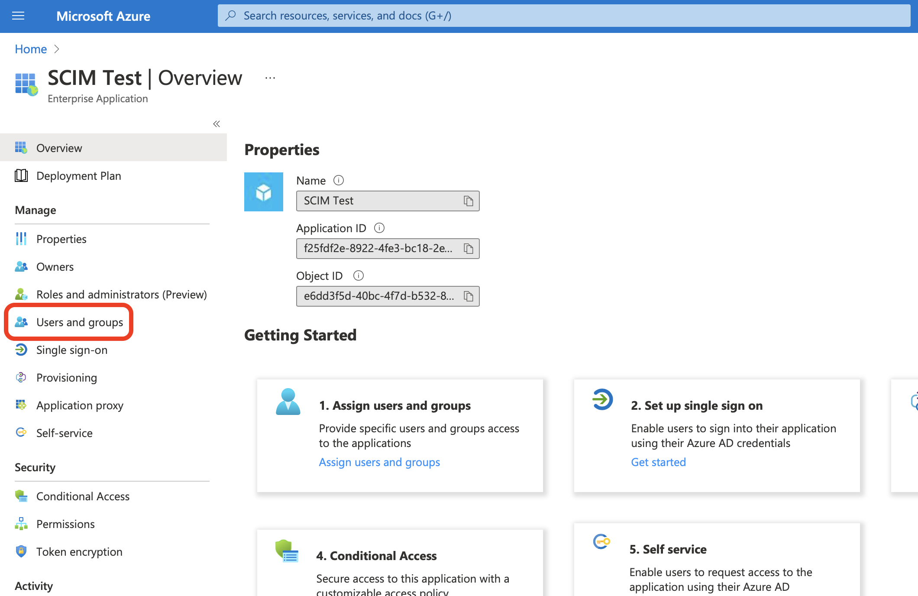This screenshot has height=596, width=918.
Task: Click the Conditional Access card icon
Action: point(287,551)
